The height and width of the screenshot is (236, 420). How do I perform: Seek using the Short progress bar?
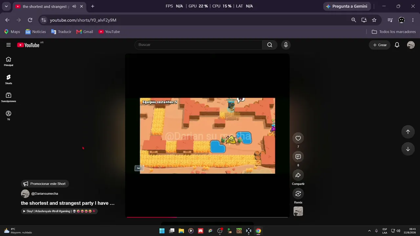point(207,217)
